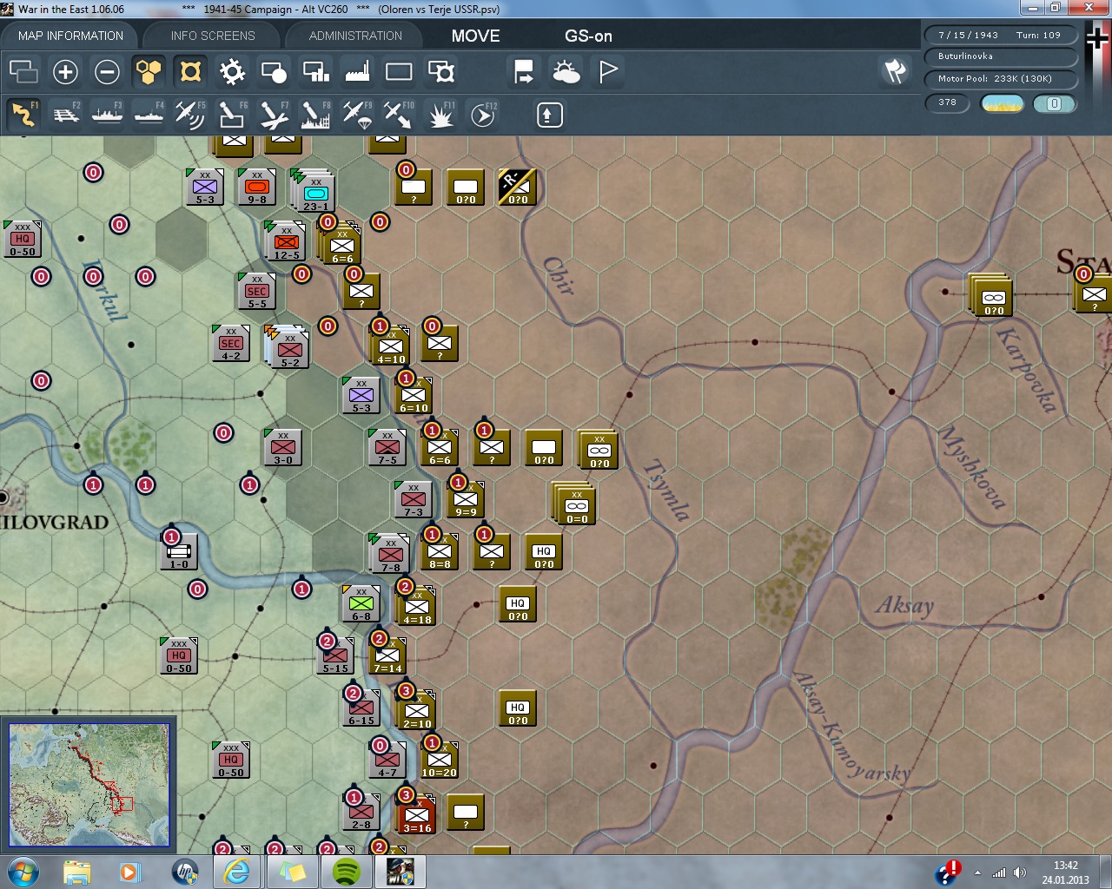Click the 378 value pill
The height and width of the screenshot is (889, 1112).
(x=948, y=103)
